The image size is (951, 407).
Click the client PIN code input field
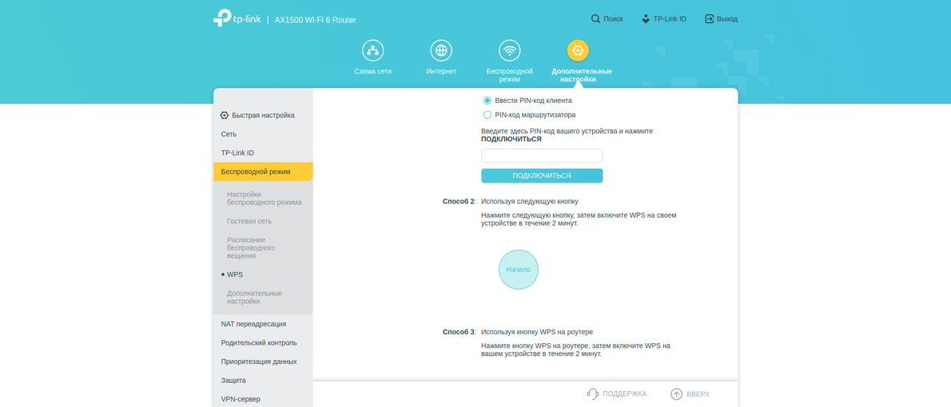pos(542,156)
